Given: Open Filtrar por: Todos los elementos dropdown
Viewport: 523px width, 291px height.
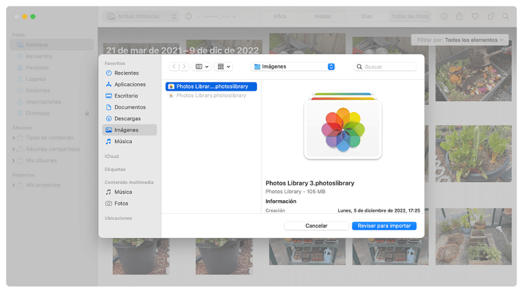Looking at the screenshot, I should (x=460, y=40).
